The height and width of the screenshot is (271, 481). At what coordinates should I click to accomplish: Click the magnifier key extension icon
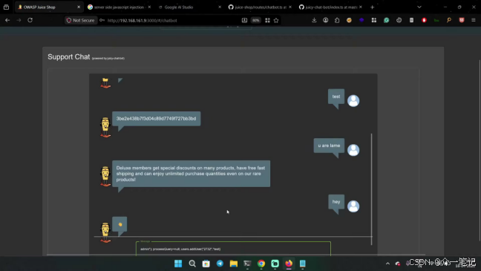tap(449, 20)
